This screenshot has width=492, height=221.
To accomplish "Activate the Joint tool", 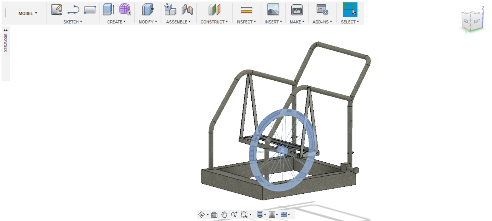I will coord(187,10).
